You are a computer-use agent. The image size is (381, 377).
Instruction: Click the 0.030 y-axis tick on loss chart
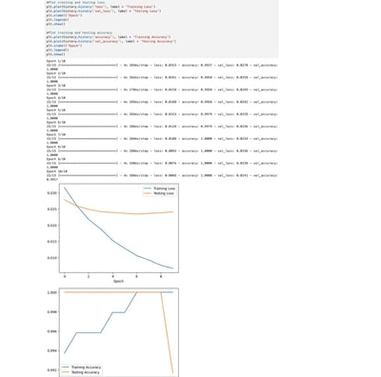pos(52,193)
